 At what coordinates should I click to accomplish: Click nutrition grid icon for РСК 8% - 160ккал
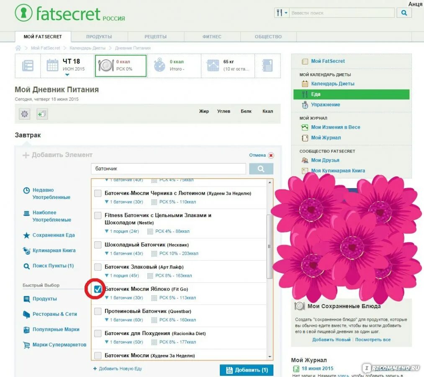pyautogui.click(x=154, y=320)
